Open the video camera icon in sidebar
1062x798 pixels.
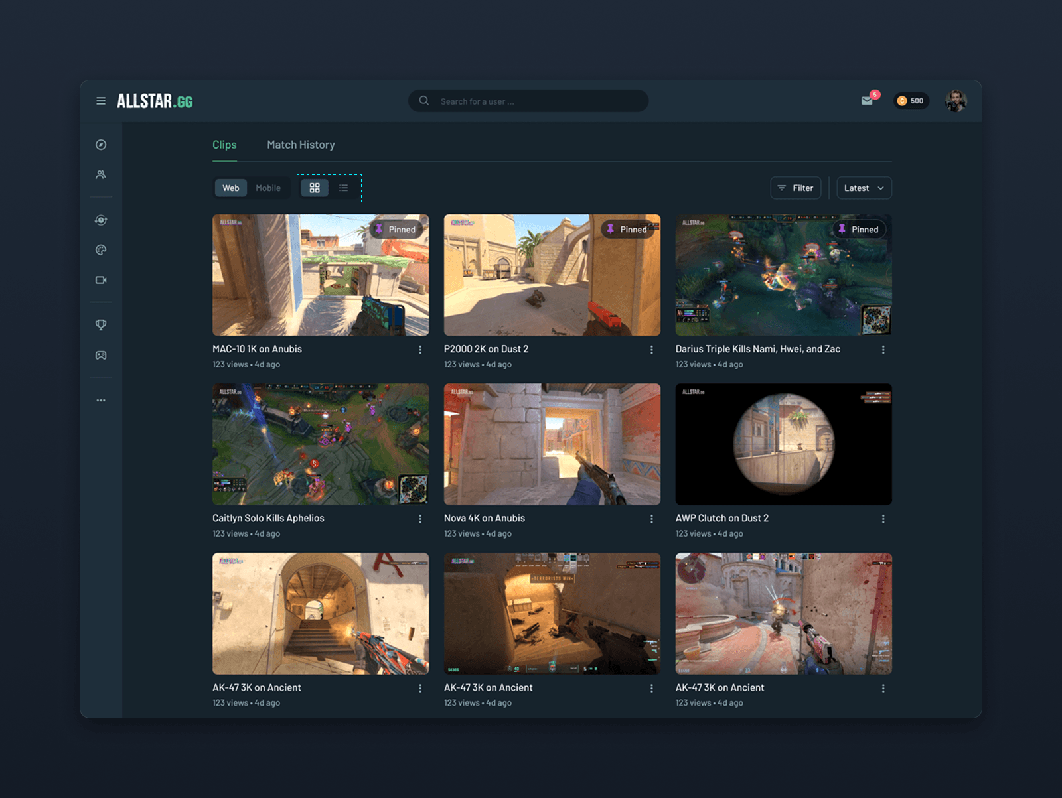(101, 280)
